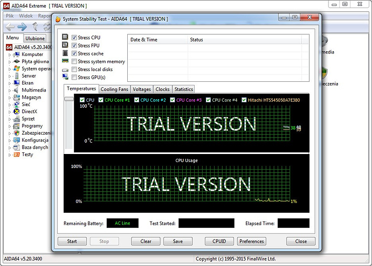Select the Ekran display icon
Viewport: 372px width, 266px height.
pyautogui.click(x=17, y=83)
